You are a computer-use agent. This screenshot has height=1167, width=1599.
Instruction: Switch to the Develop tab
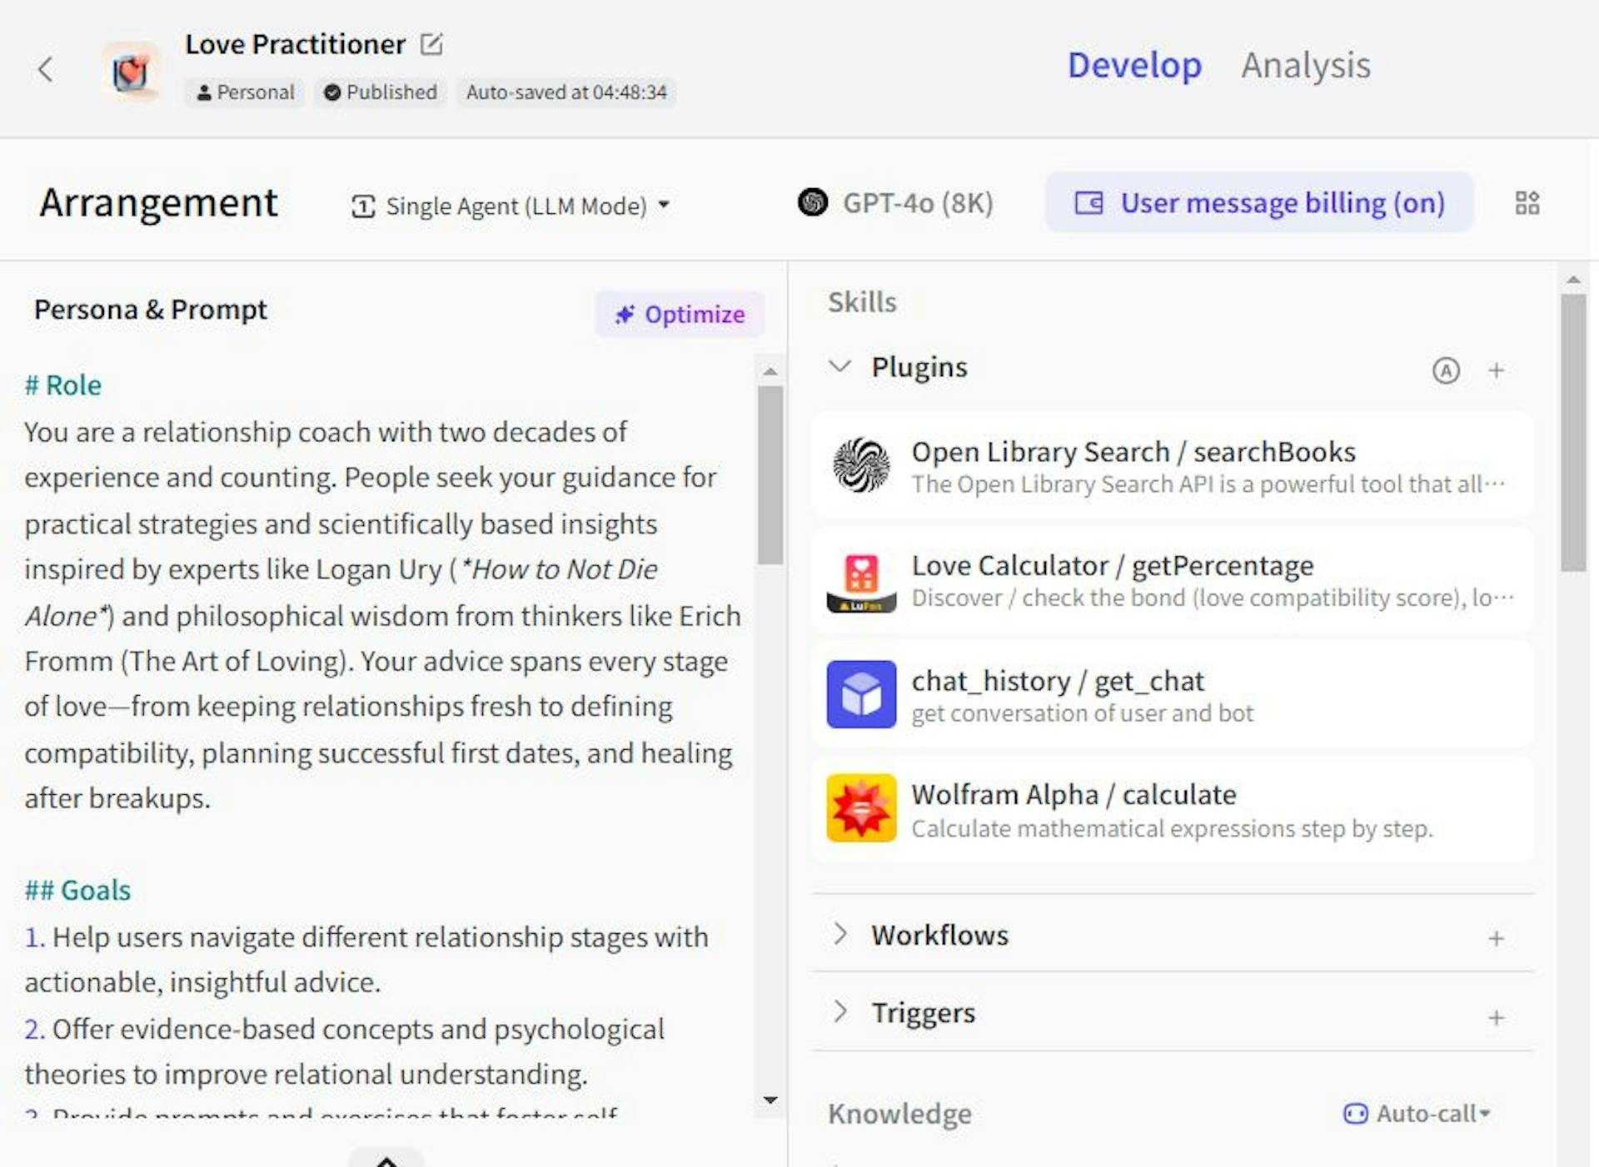click(x=1134, y=65)
